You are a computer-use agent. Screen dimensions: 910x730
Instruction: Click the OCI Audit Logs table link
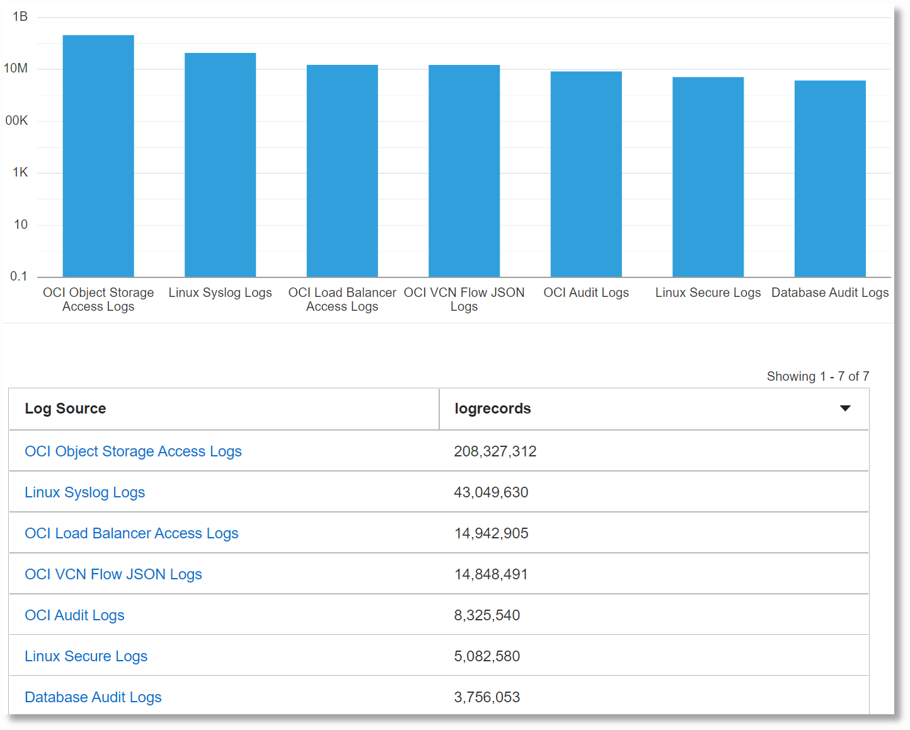click(74, 615)
